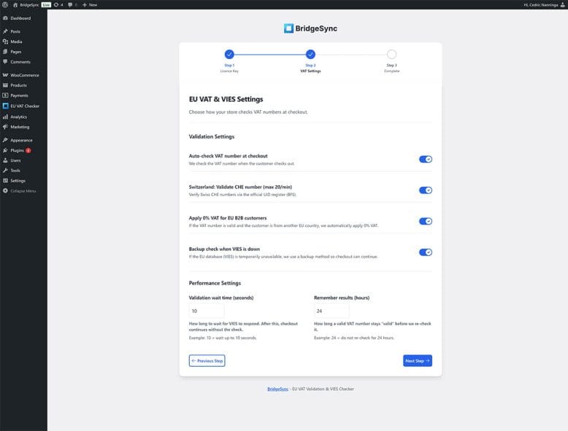
Task: Toggle Switzerland CHE number validation
Action: click(x=425, y=190)
